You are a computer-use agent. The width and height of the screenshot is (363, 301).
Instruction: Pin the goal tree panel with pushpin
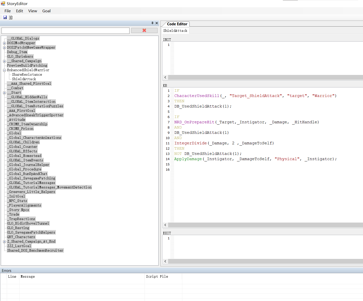click(152, 23)
